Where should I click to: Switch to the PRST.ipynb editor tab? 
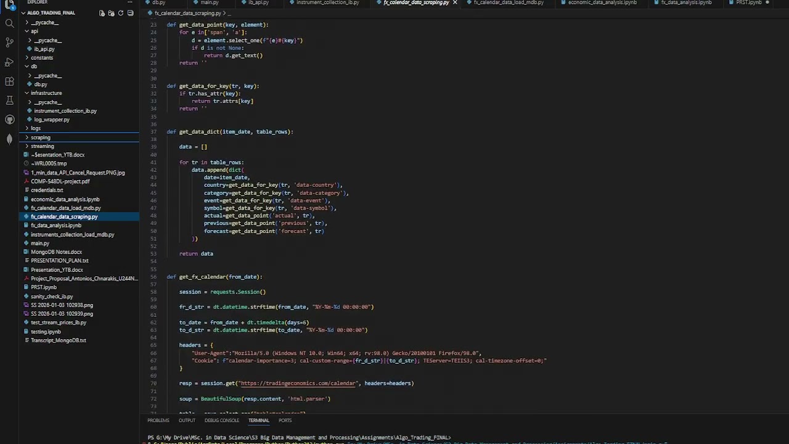coord(749,2)
